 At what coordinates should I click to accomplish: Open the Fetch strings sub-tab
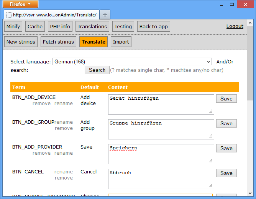(x=58, y=42)
